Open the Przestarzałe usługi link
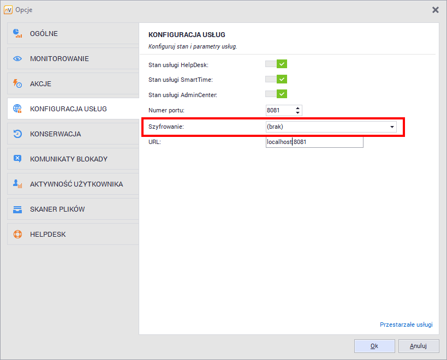The width and height of the screenshot is (447, 360). coord(406,325)
